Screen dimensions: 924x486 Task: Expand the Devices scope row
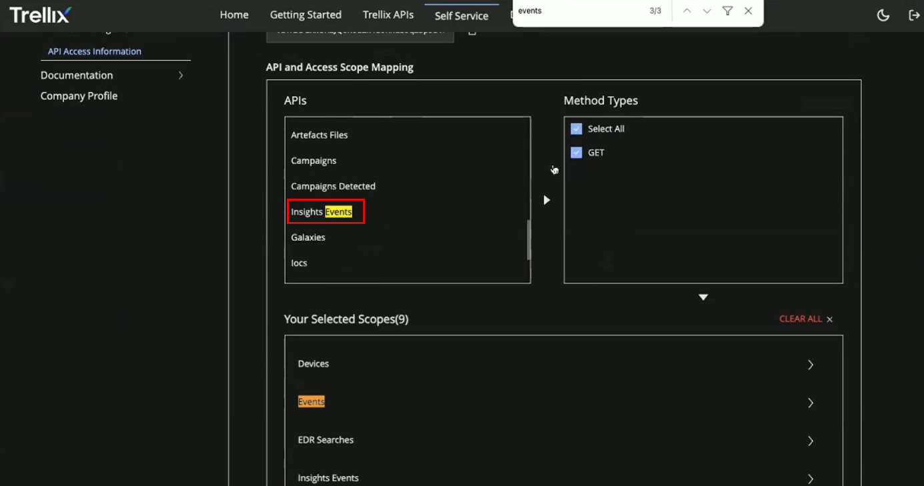pos(811,365)
